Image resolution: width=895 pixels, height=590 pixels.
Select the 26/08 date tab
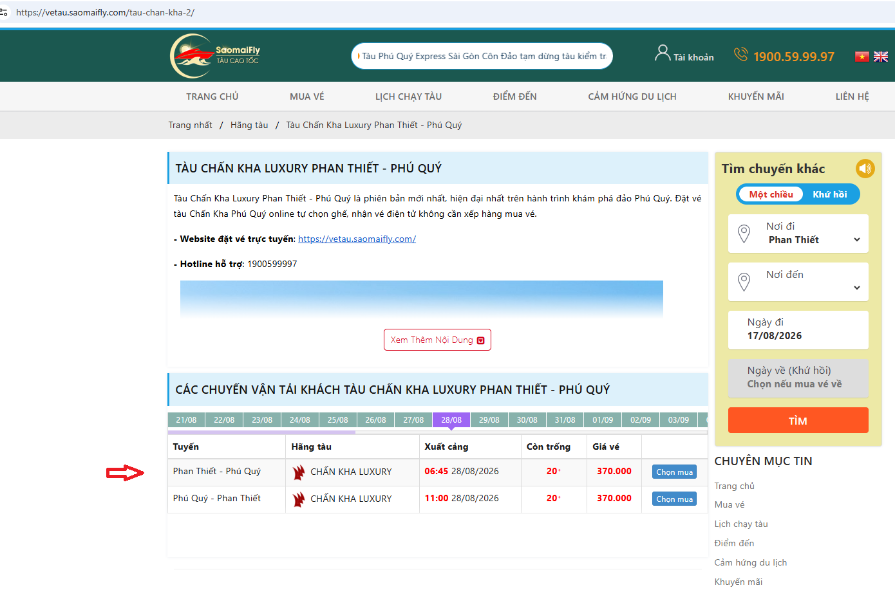pyautogui.click(x=375, y=420)
